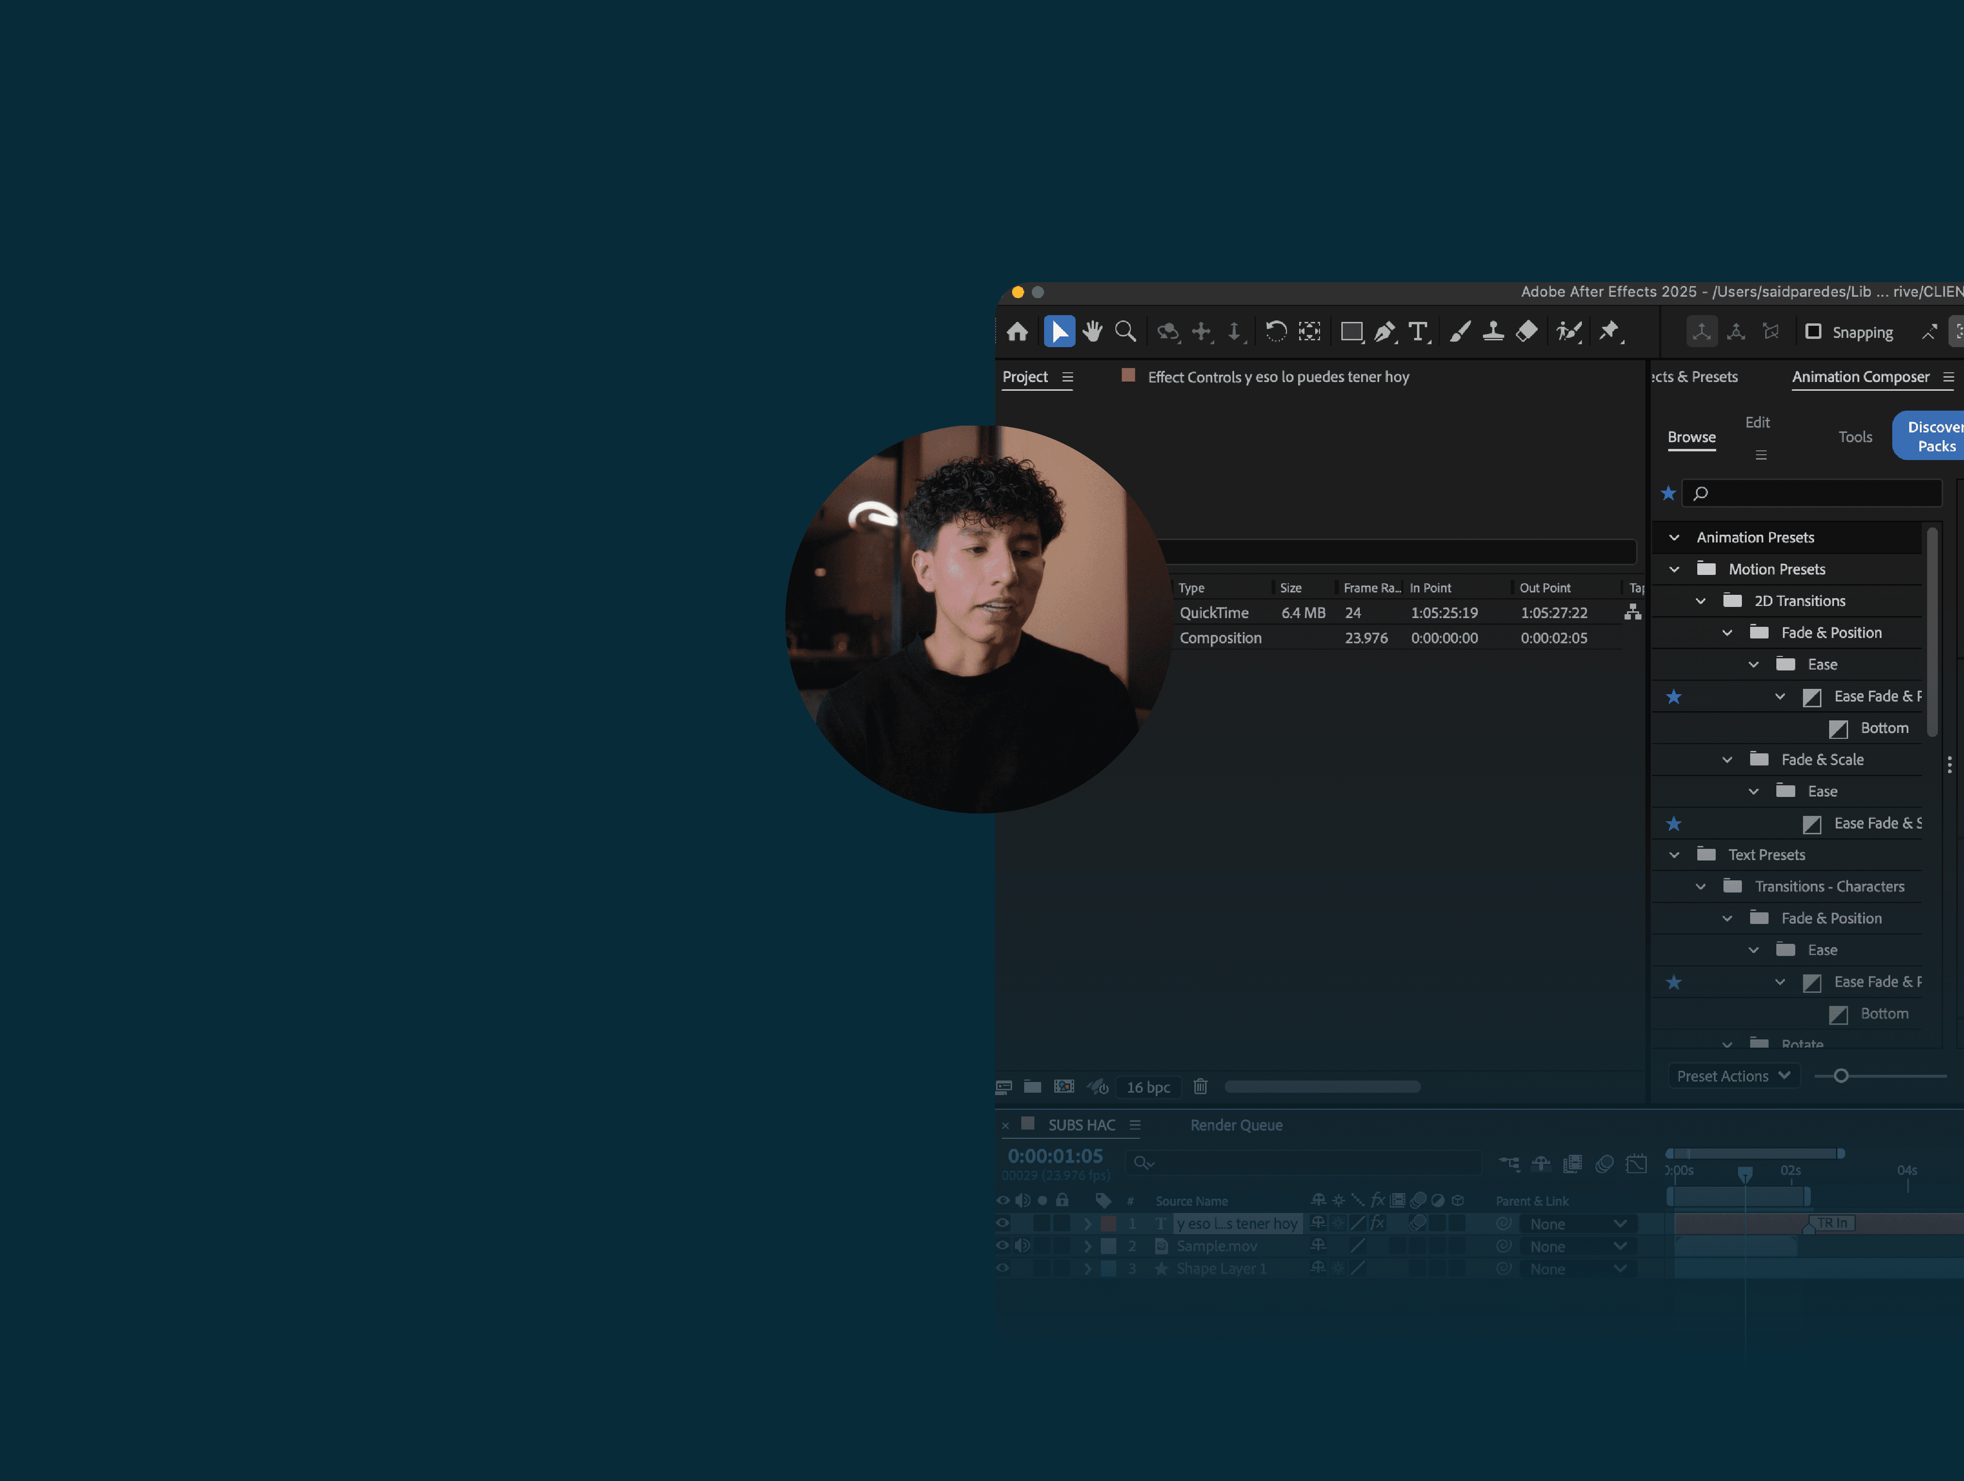Open the Tools tab in Animation Composer
This screenshot has width=1964, height=1481.
1855,437
